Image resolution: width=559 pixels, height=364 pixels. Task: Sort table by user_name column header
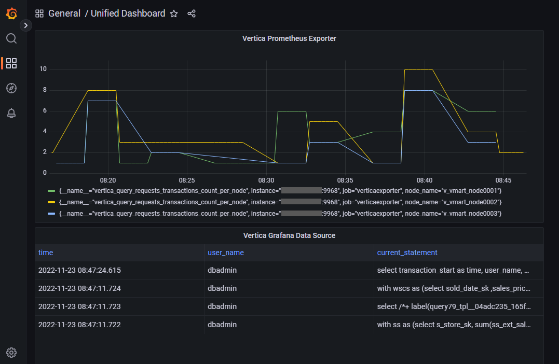[226, 253]
